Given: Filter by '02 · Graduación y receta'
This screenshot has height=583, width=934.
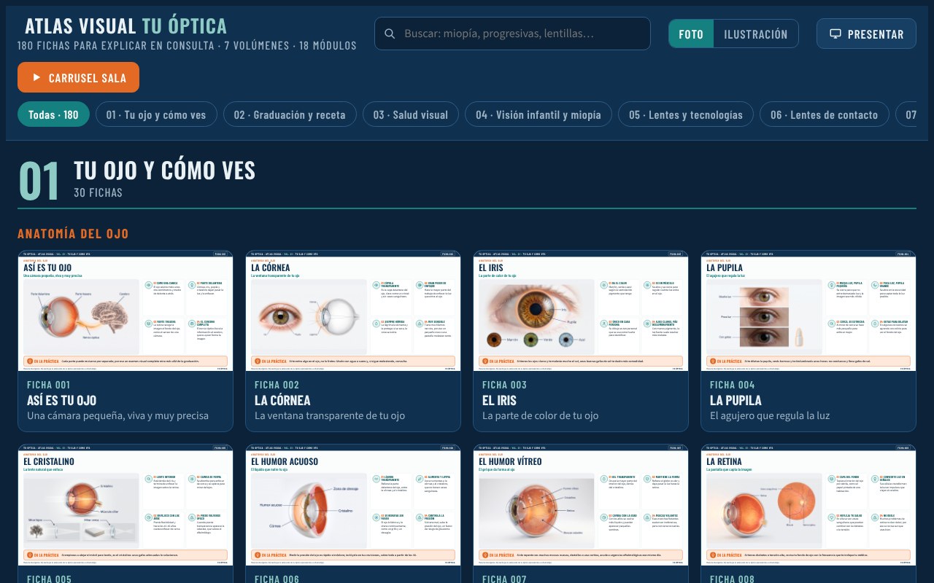Looking at the screenshot, I should coord(290,114).
